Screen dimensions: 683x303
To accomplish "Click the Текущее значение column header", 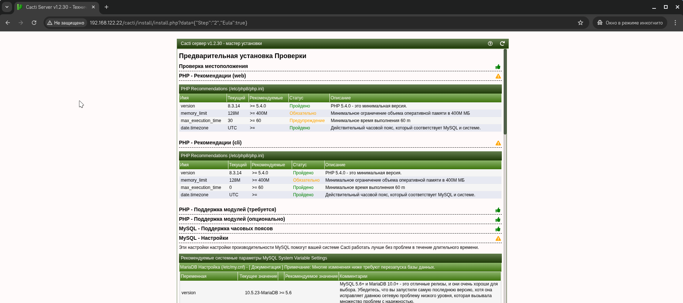I will click(258, 276).
